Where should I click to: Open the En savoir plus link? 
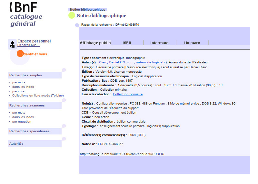coord(29,45)
